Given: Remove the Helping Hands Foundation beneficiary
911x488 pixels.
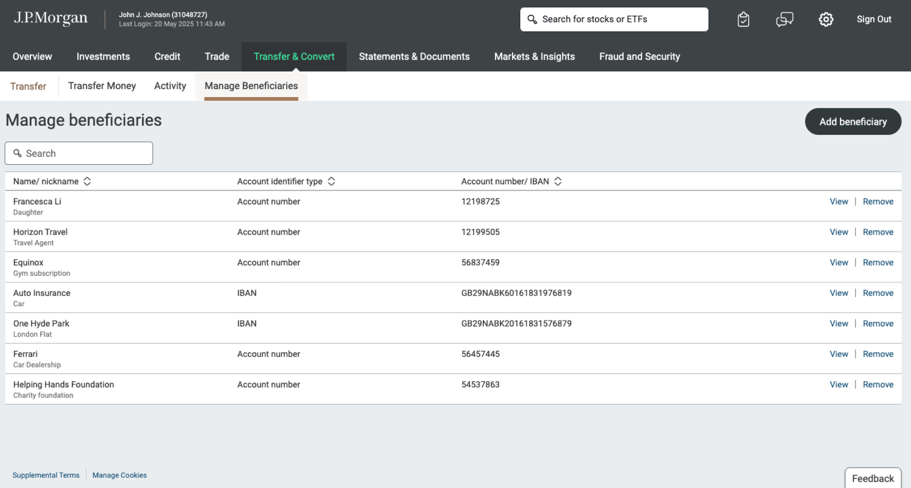Looking at the screenshot, I should click(x=878, y=385).
